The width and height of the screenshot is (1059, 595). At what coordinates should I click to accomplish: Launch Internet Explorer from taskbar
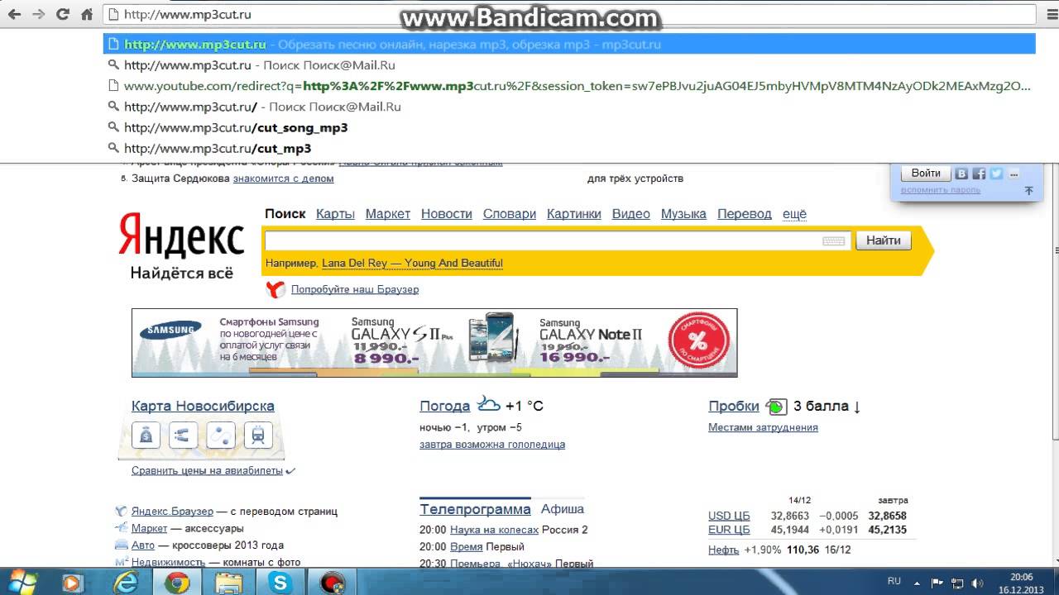(125, 583)
